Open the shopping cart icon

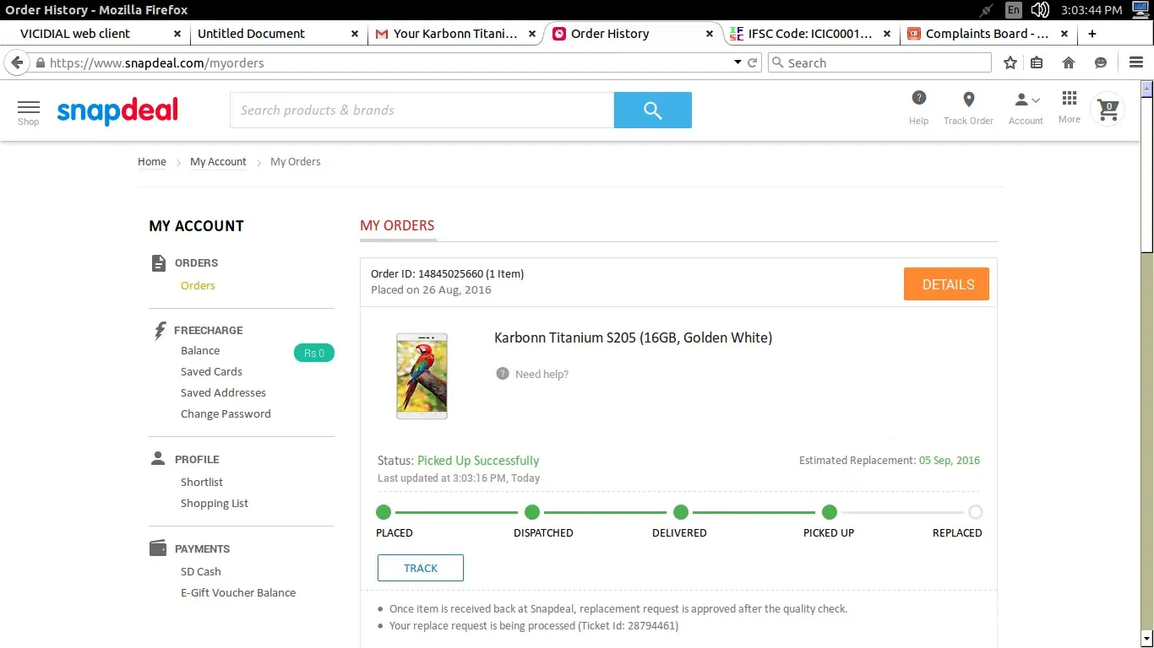(x=1108, y=110)
